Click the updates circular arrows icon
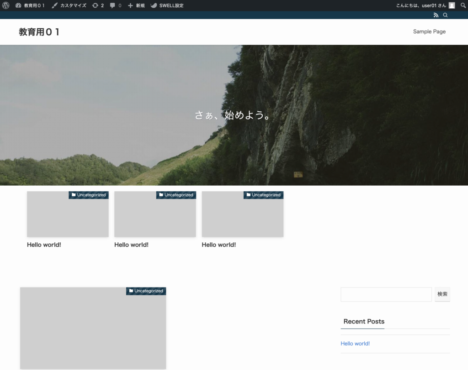Viewport: 468px width, 370px height. click(x=95, y=5)
